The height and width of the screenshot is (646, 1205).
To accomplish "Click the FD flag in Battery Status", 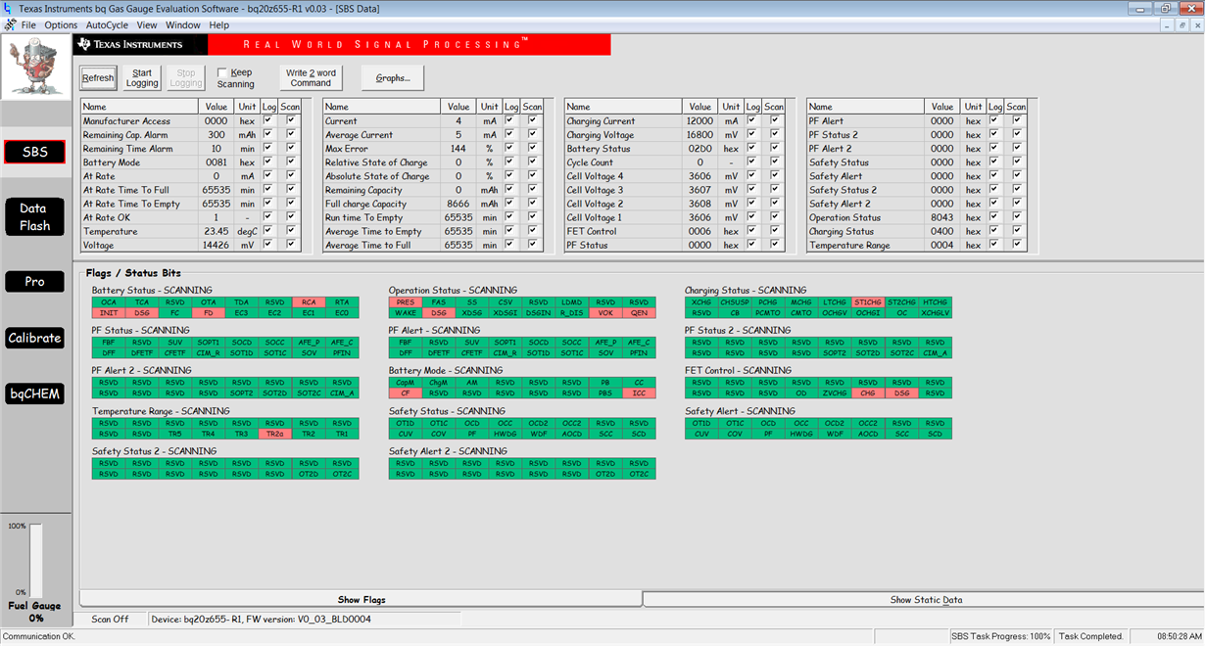I will tap(209, 312).
